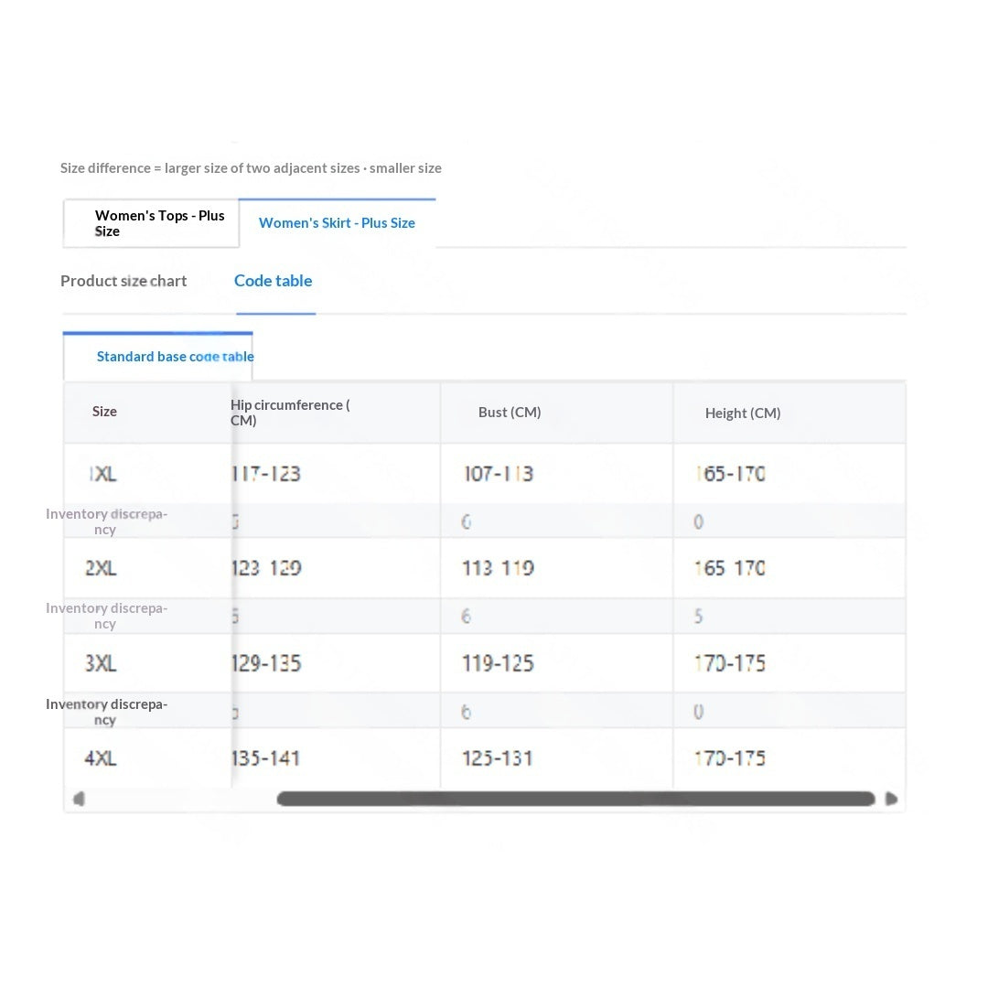The image size is (988, 988).
Task: Click the Height (CM) column header
Action: click(x=743, y=413)
